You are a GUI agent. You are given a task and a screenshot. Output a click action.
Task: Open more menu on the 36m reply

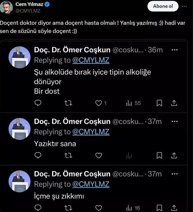tap(174, 50)
